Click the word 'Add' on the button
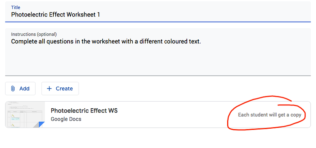Viewport: 316px width, 148px height. [24, 89]
